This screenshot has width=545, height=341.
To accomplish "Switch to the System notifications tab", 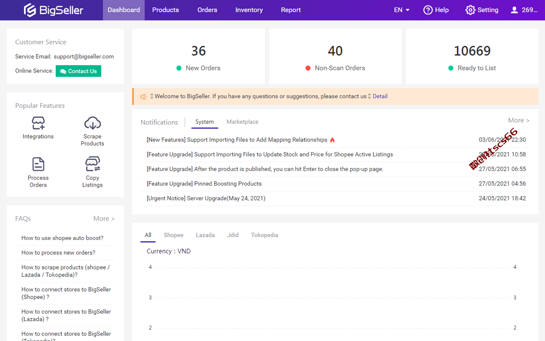I will pyautogui.click(x=205, y=122).
